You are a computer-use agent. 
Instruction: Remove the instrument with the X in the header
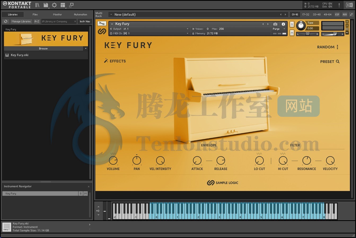[347, 22]
